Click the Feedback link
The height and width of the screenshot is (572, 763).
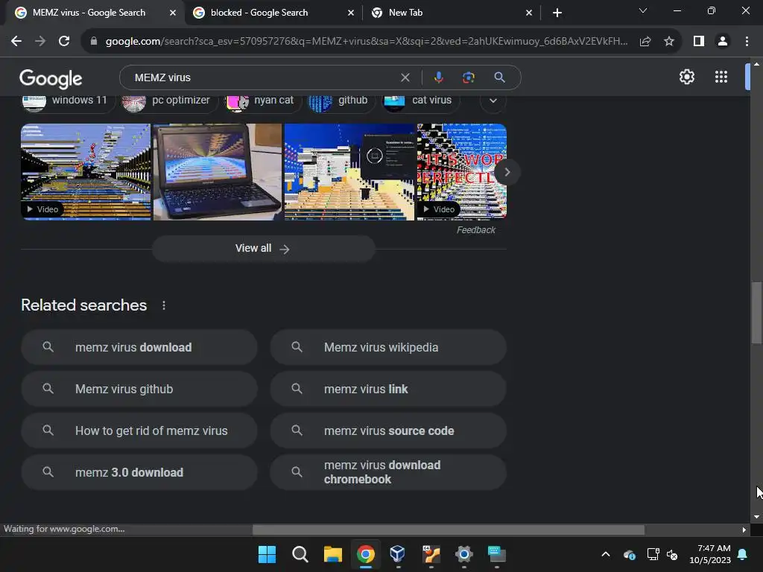tap(475, 230)
